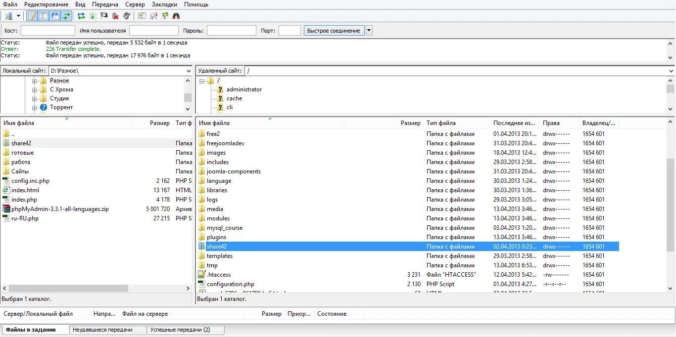Cancel the current operation with the flag icon
This screenshot has width=676, height=337.
tap(103, 15)
